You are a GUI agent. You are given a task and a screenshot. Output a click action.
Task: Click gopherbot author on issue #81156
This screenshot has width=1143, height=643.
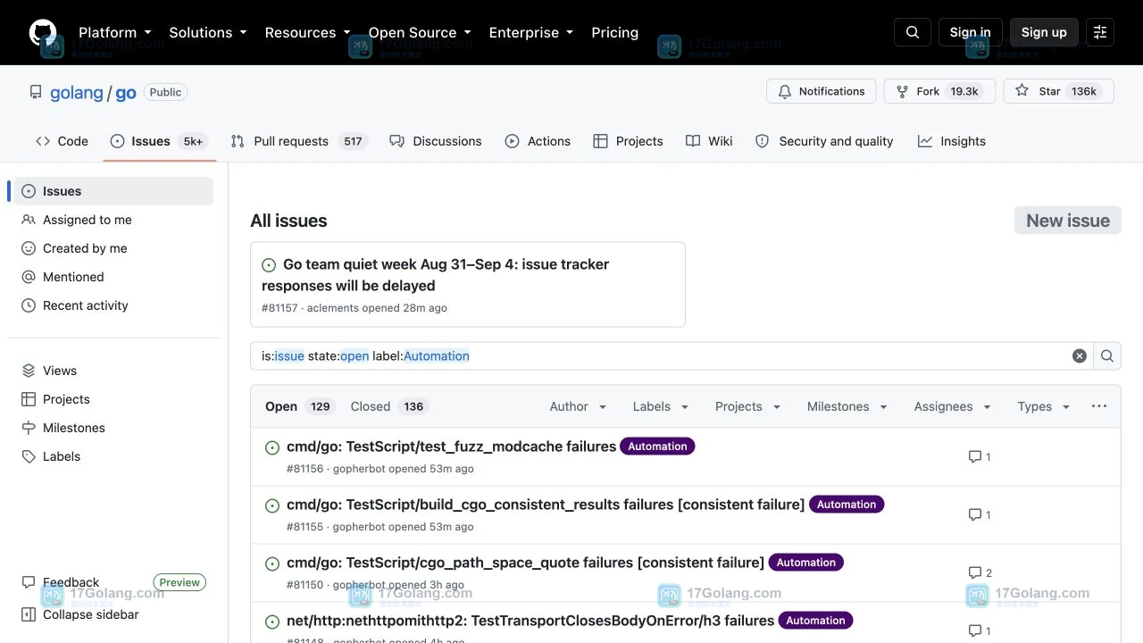point(359,469)
